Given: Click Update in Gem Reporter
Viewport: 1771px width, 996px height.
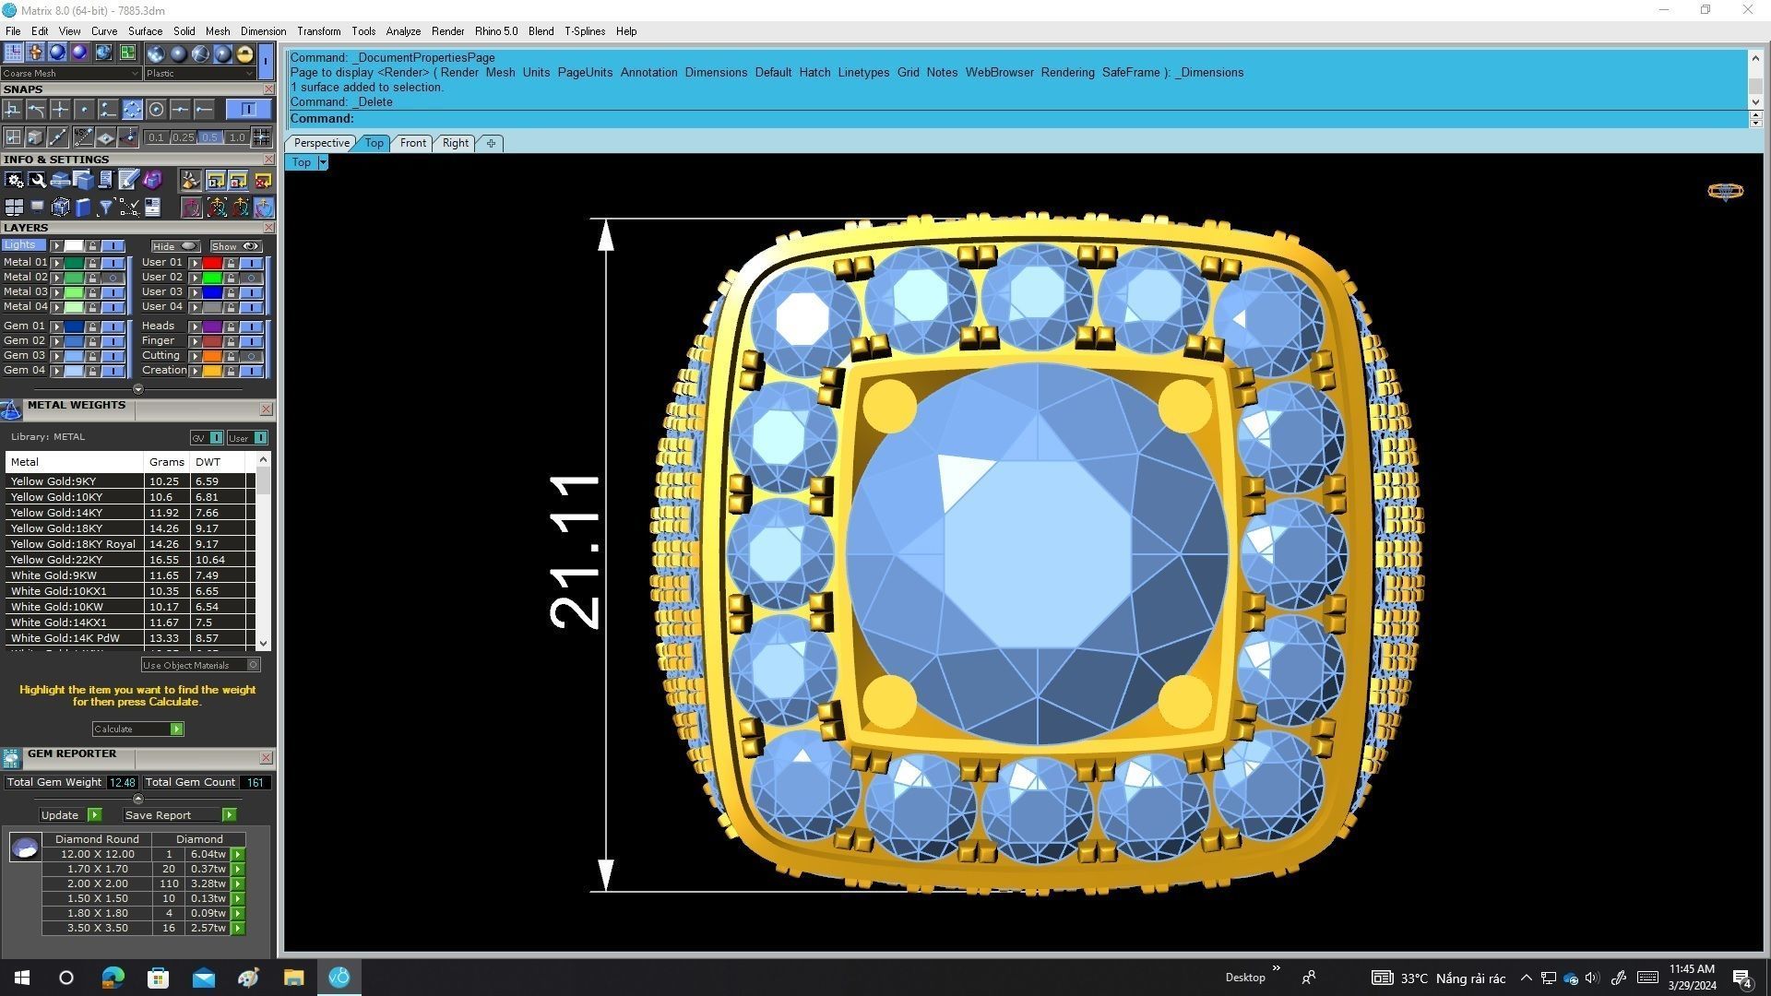Looking at the screenshot, I should pos(70,815).
